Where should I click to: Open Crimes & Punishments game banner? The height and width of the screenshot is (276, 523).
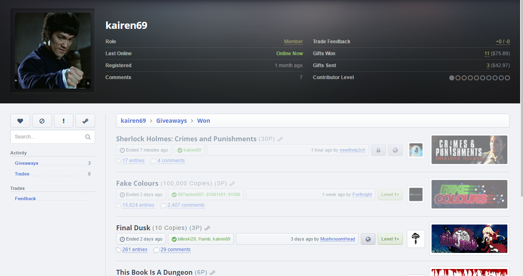469,150
